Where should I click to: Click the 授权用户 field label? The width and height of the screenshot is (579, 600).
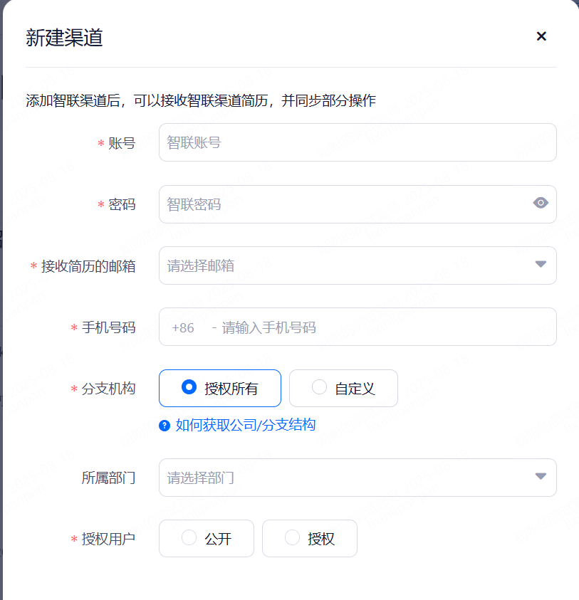point(108,539)
